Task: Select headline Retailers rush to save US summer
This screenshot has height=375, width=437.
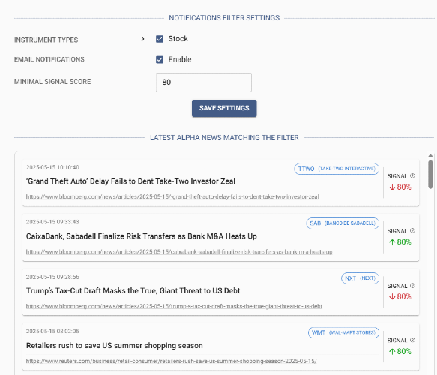Action: click(114, 346)
